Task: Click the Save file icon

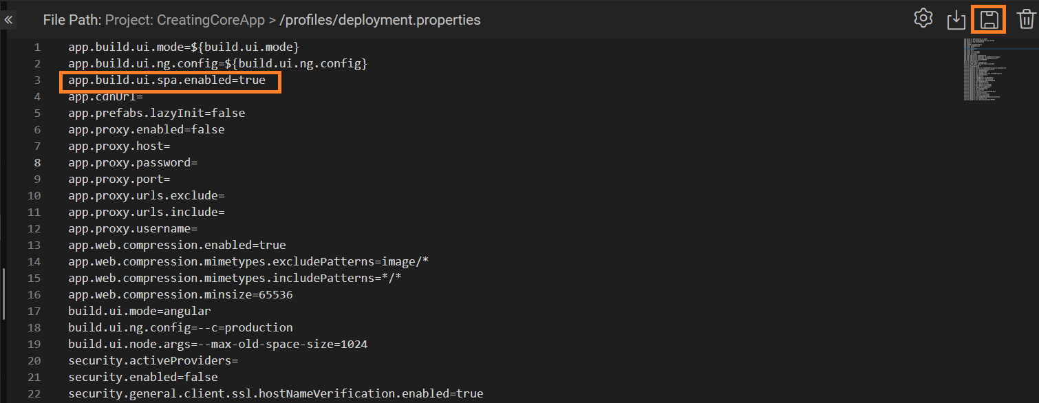Action: (989, 19)
